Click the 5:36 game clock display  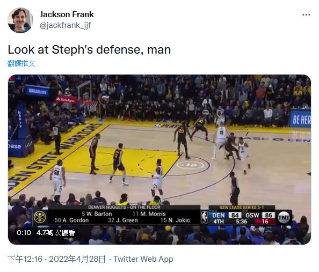[241, 222]
